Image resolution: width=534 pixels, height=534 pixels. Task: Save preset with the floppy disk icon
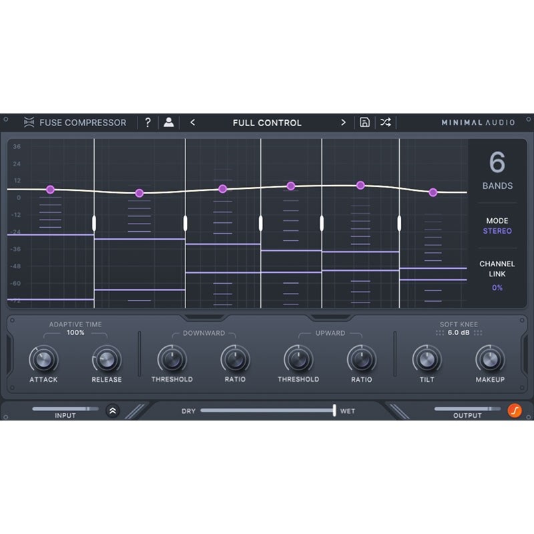coord(364,122)
